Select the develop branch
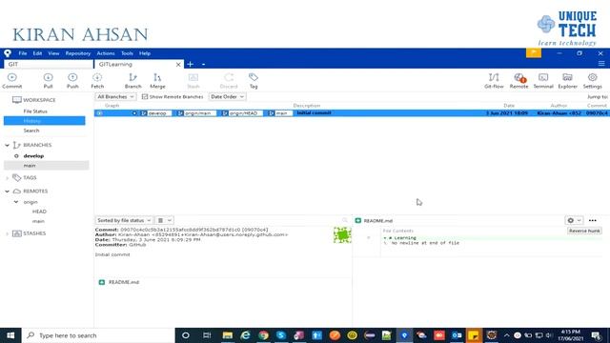The image size is (610, 343). pyautogui.click(x=33, y=156)
